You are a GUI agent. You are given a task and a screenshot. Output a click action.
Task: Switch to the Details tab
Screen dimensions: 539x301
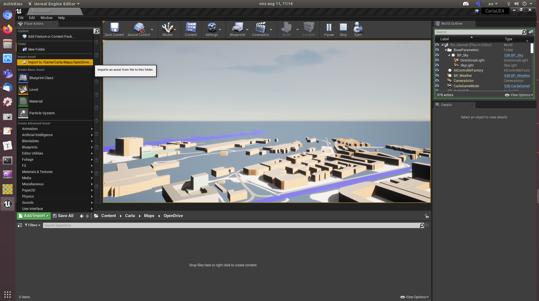click(446, 105)
